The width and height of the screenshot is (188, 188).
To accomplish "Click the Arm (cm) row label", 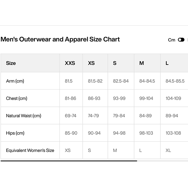I will pos(15,81).
